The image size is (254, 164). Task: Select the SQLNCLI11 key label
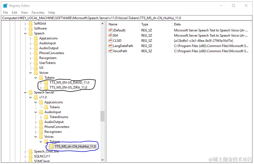click(42, 156)
